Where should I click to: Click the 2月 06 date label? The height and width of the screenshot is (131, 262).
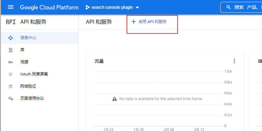pyautogui.click(x=169, y=129)
